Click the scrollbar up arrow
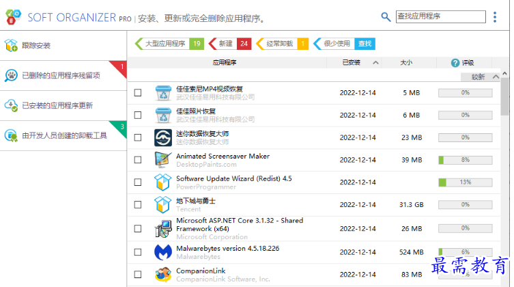Image resolution: width=514 pixels, height=287 pixels. [x=505, y=74]
